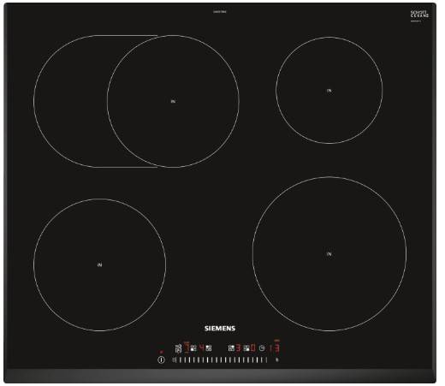Image resolution: width=445 pixels, height=386 pixels.
Task: Click the SIEMENS brand logo
Action: [220, 329]
